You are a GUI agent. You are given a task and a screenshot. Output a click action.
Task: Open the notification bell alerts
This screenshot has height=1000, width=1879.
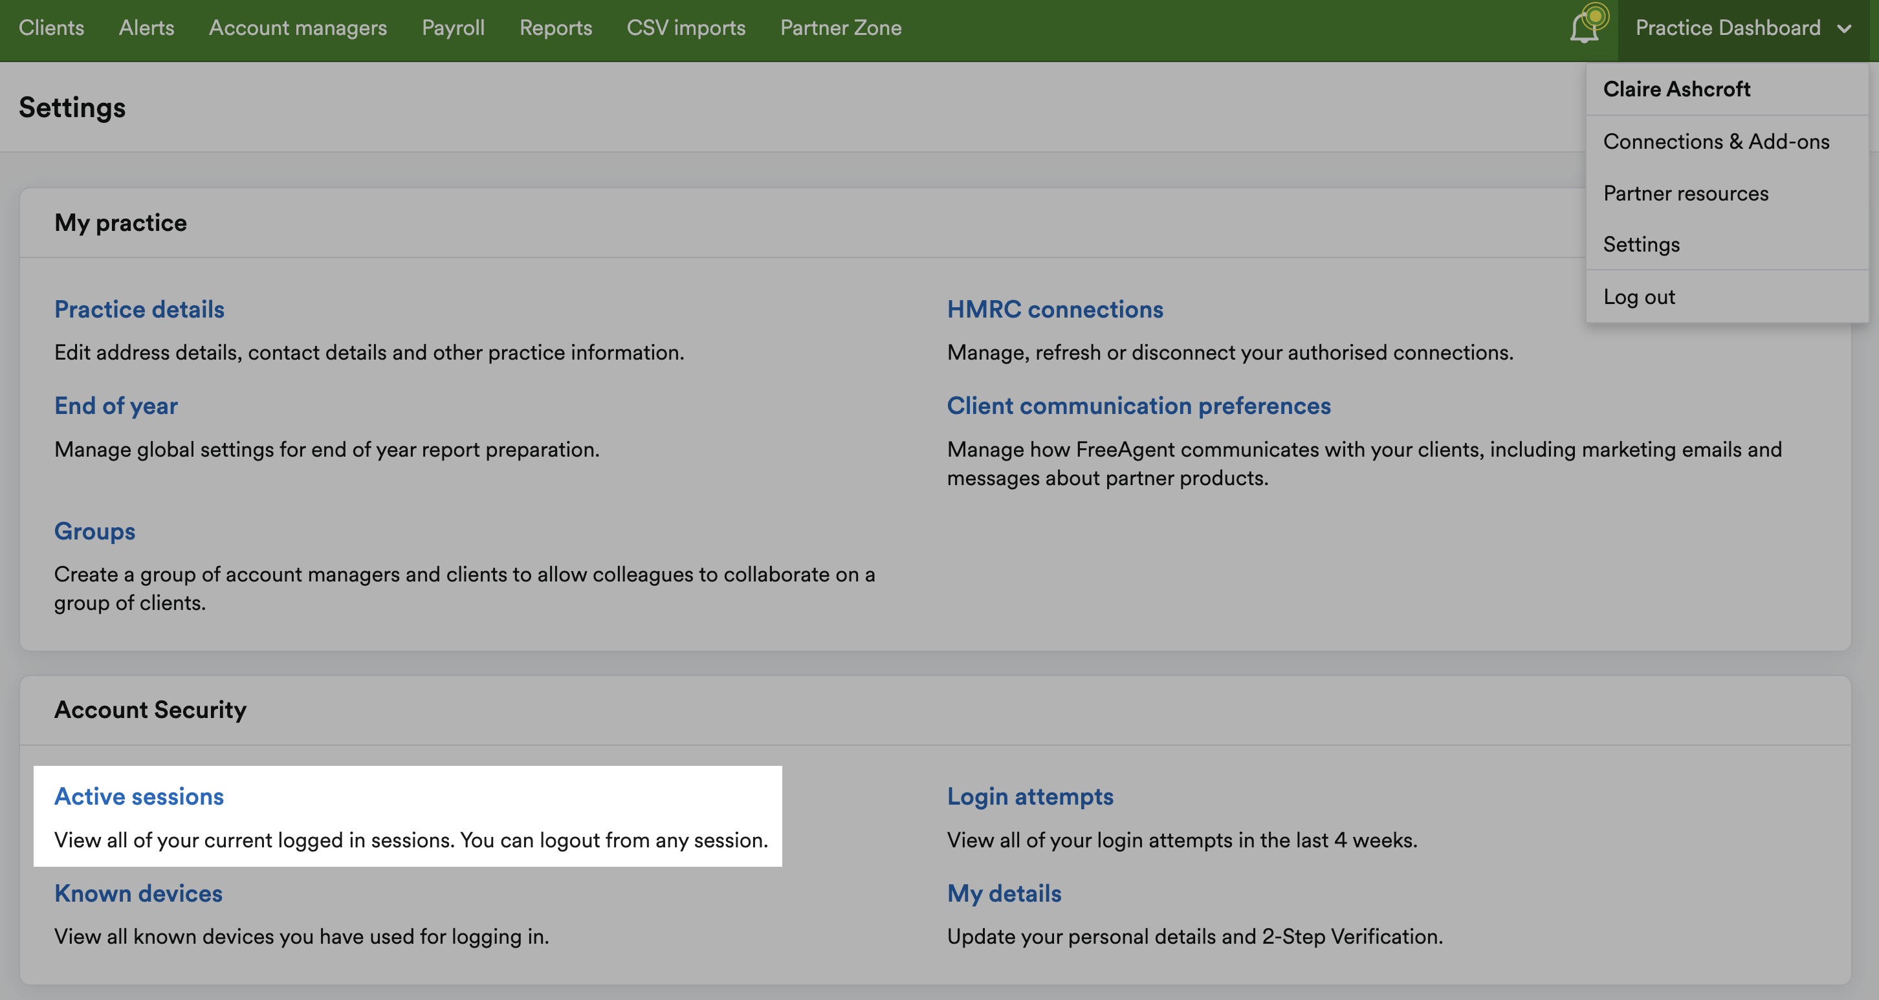1585,28
